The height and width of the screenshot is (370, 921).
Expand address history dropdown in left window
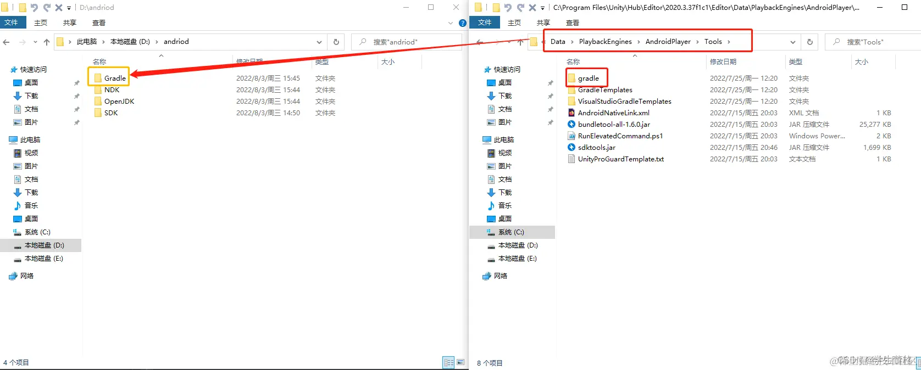319,42
